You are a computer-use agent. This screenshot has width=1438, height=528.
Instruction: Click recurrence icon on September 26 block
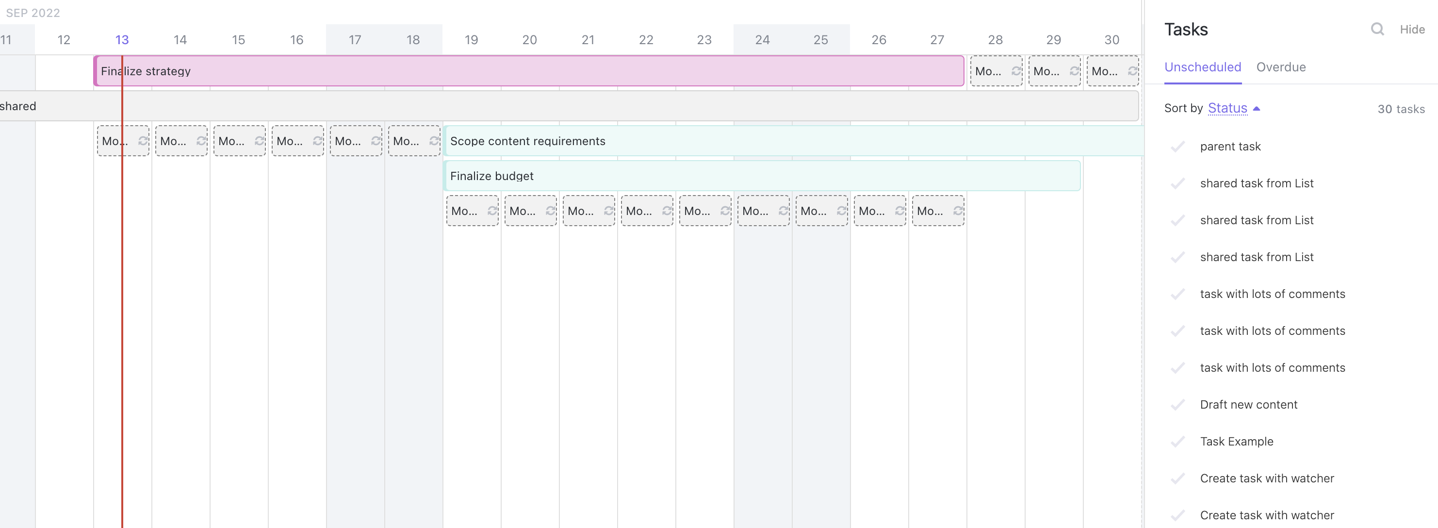(x=900, y=211)
